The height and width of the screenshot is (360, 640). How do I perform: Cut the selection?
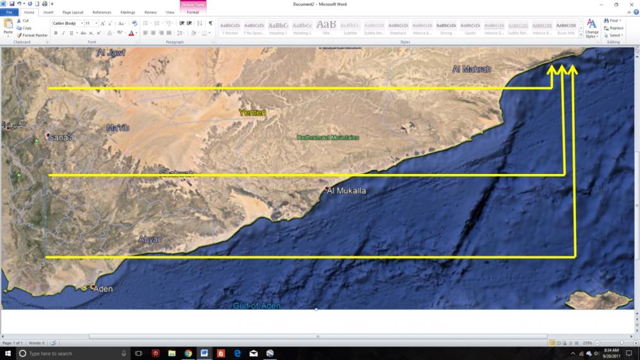pyautogui.click(x=23, y=20)
